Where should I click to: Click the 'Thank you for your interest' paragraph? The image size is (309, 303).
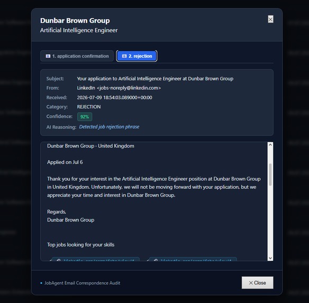click(x=154, y=187)
